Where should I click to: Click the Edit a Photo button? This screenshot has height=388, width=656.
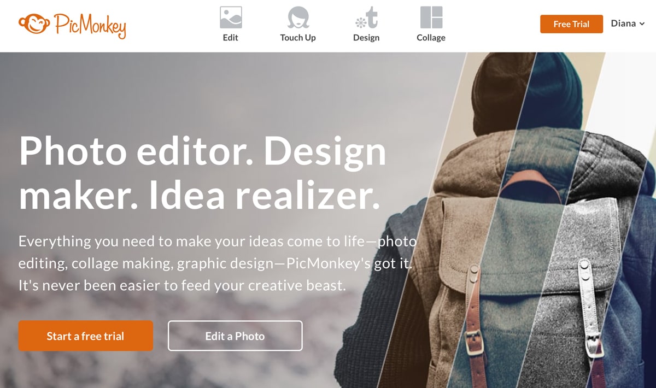coord(235,336)
